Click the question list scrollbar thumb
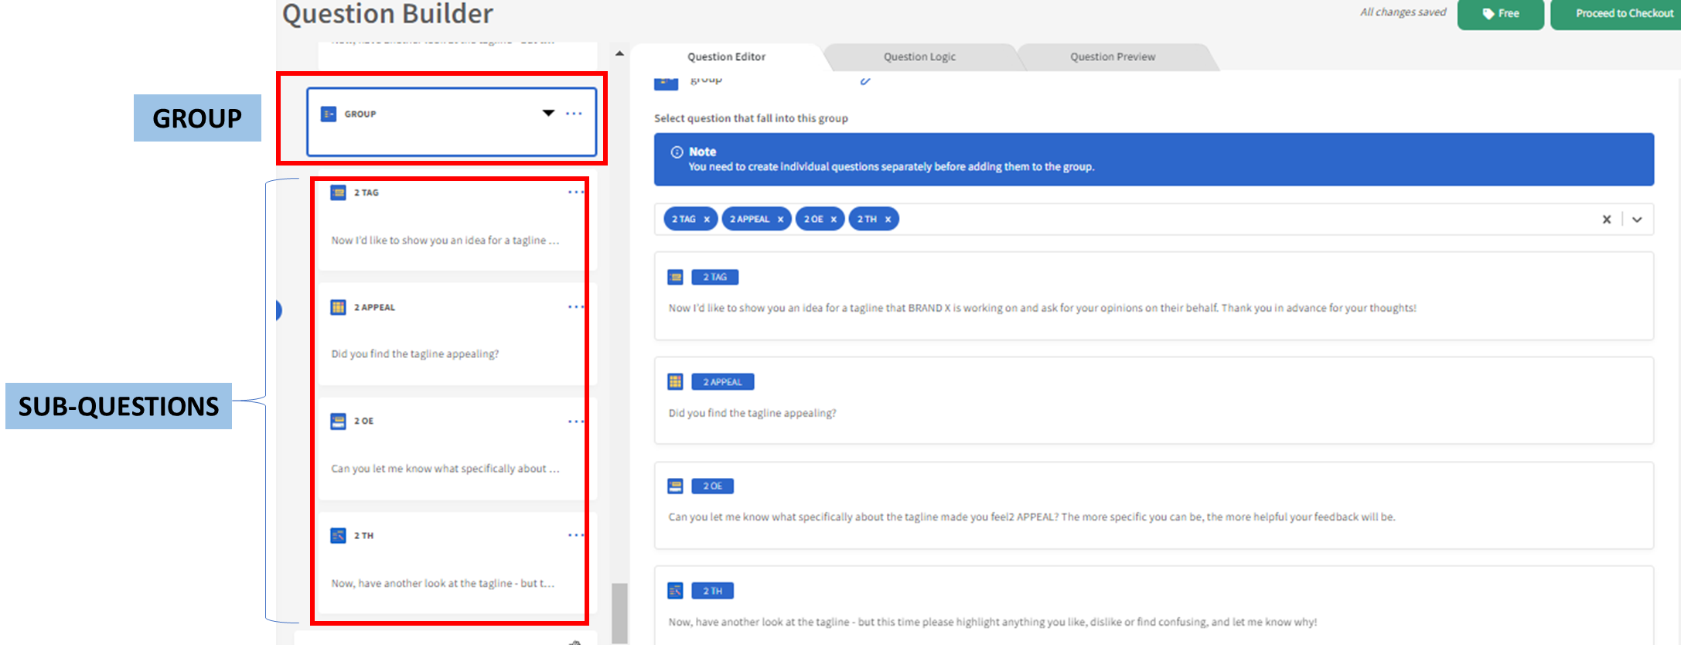Viewport: 1681px width, 645px height. pyautogui.click(x=619, y=613)
